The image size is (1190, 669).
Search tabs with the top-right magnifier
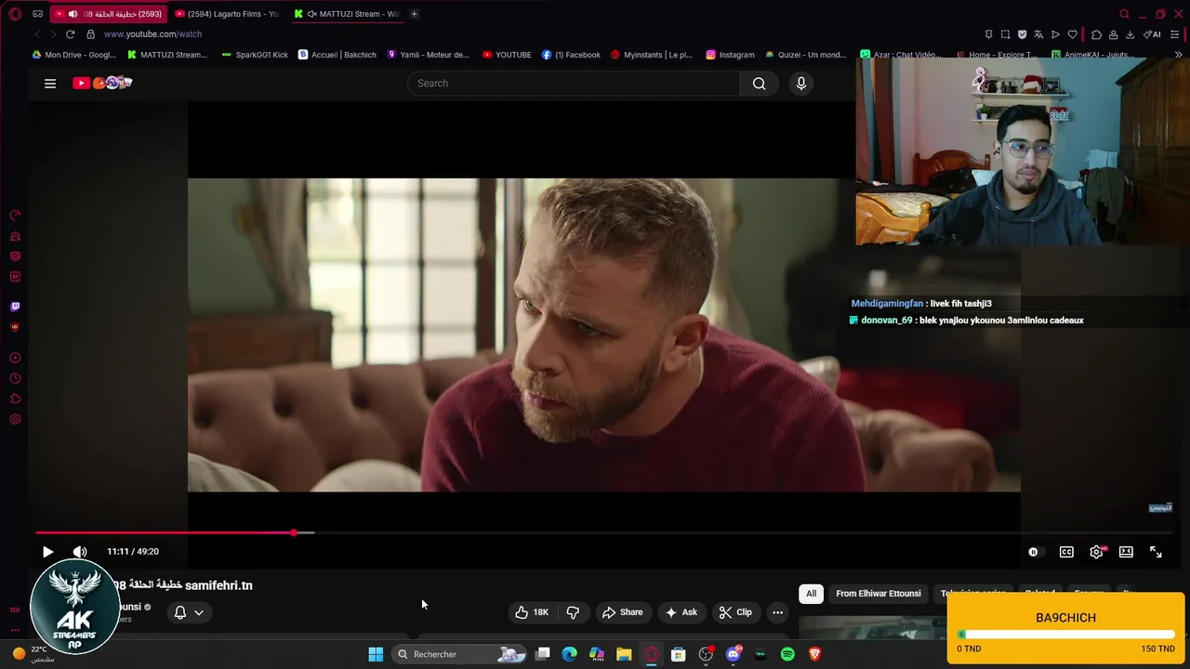point(1124,14)
